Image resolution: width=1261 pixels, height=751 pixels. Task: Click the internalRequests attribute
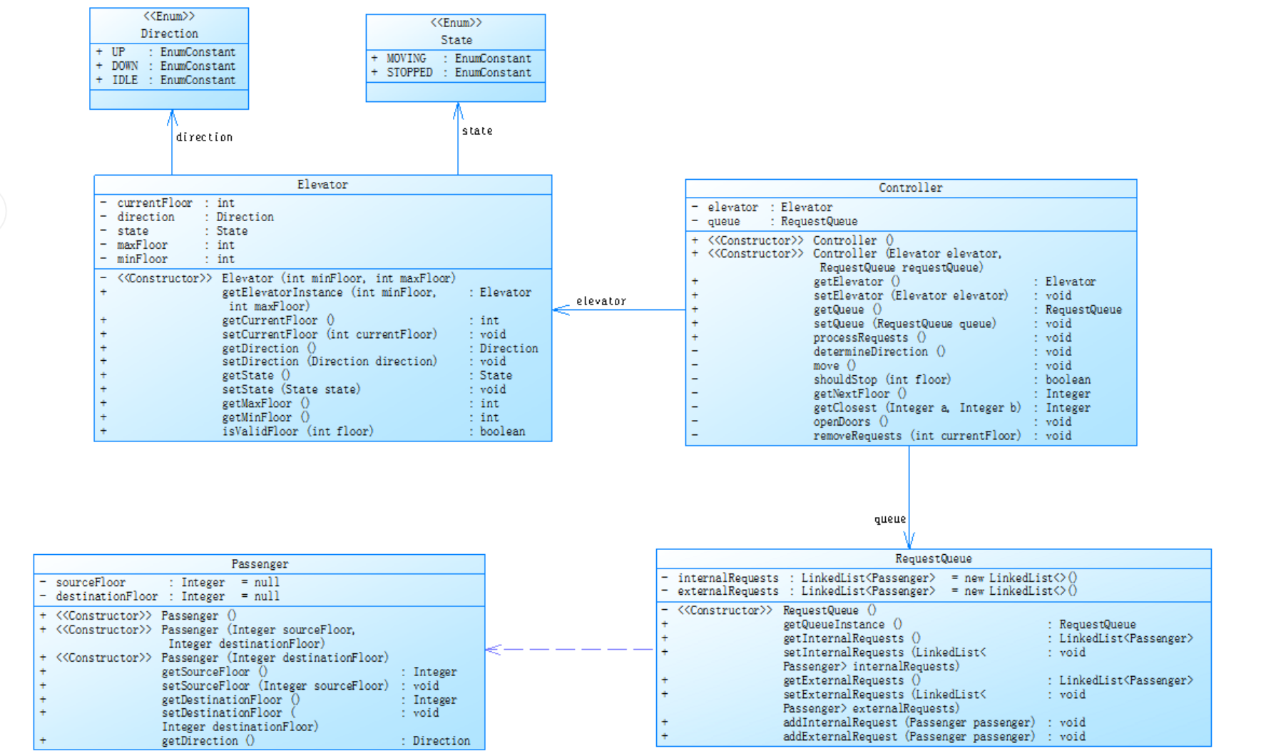(869, 578)
